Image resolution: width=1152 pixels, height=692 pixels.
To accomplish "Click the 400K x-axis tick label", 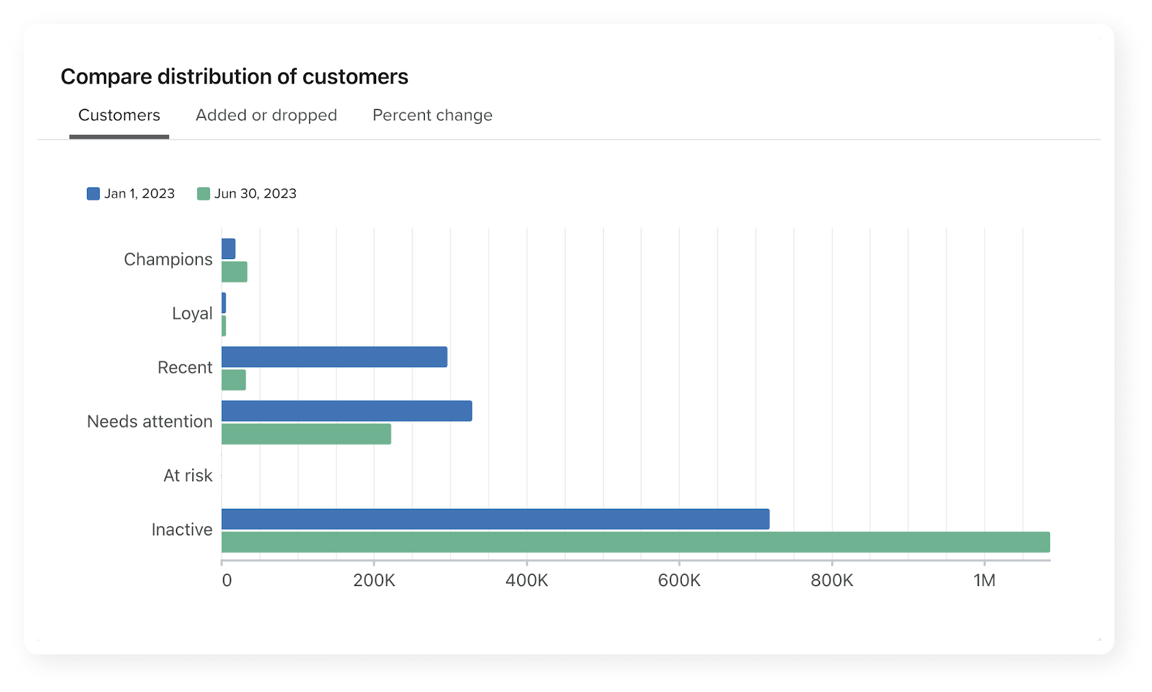I will [527, 581].
